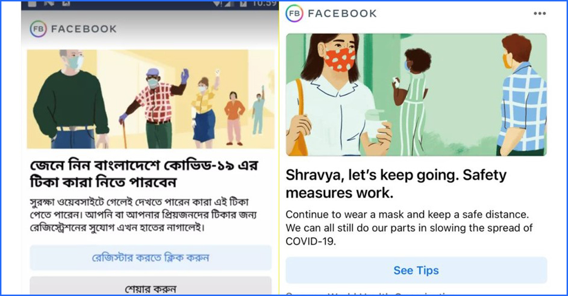Image resolution: width=568 pixels, height=296 pixels.
Task: Open the masked people vaccine illustration
Action: 151,99
